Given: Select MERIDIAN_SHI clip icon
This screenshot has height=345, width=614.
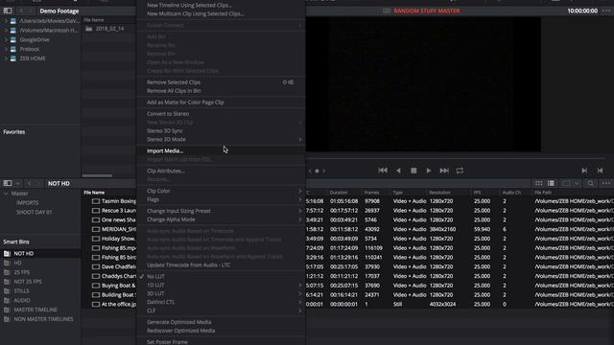Looking at the screenshot, I should (96, 229).
